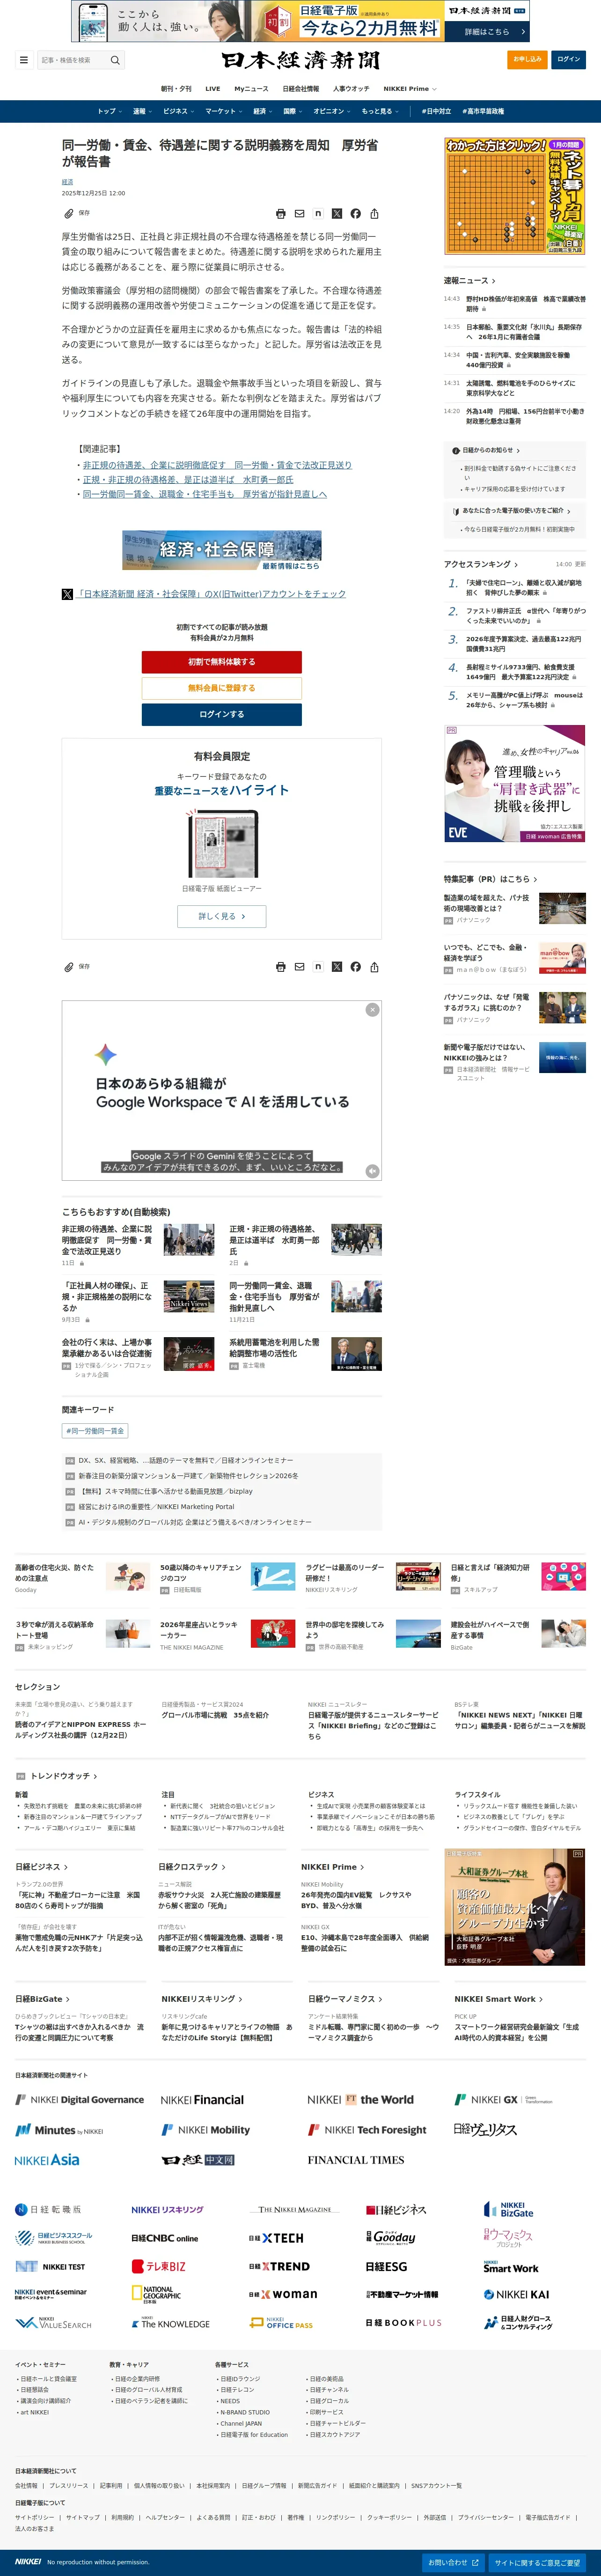Click the NIKKEI Mobility logo
Image resolution: width=601 pixels, height=2576 pixels.
(206, 2130)
